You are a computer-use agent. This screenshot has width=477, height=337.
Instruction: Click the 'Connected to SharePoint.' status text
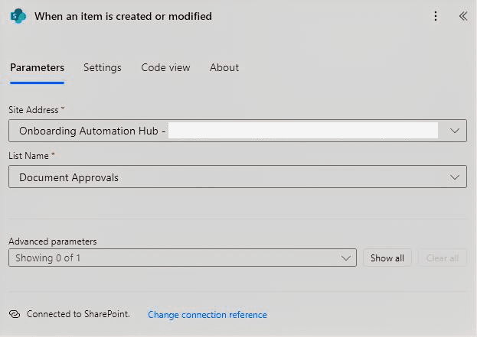78,314
